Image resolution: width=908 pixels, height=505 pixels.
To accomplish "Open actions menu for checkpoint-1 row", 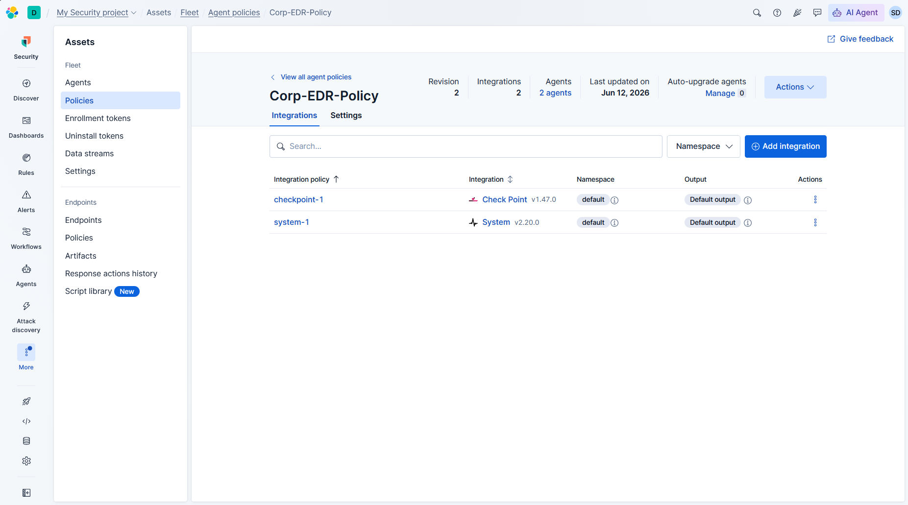I will tap(815, 199).
